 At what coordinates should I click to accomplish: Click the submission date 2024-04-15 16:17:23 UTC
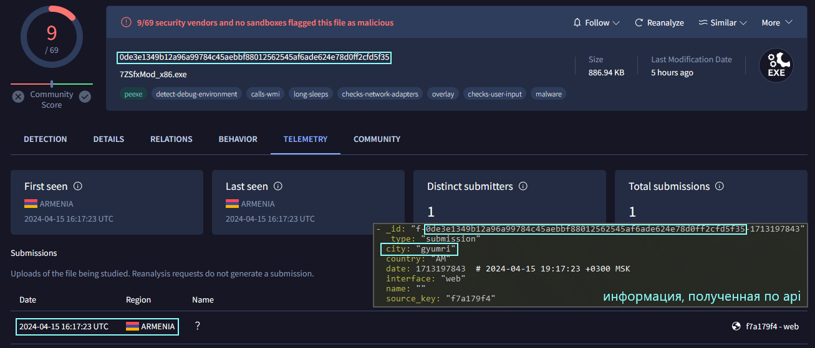click(x=64, y=326)
